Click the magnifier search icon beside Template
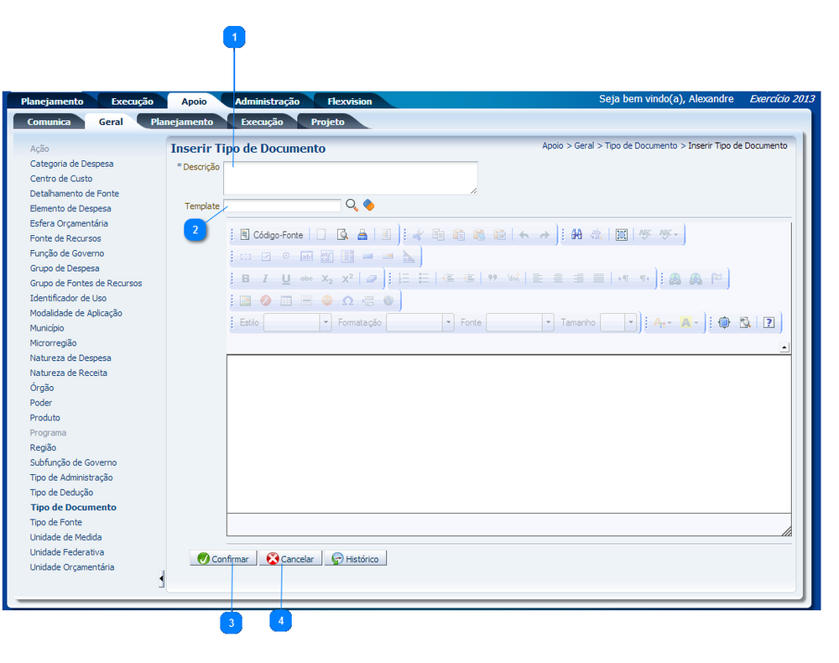Screen dimensions: 839x663 tap(352, 205)
